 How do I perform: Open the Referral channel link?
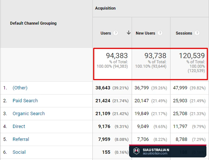pyautogui.click(x=21, y=139)
